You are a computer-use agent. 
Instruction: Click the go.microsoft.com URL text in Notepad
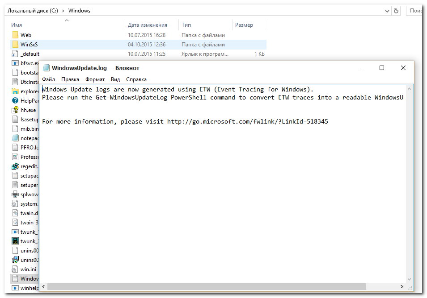click(248, 121)
